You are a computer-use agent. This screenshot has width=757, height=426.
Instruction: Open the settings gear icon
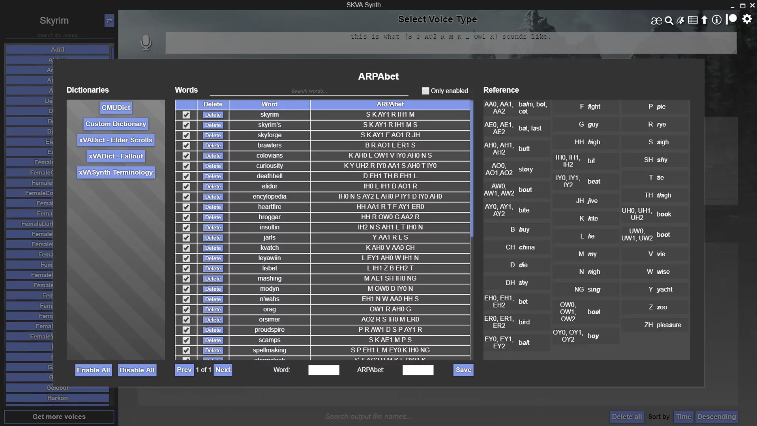pyautogui.click(x=747, y=19)
